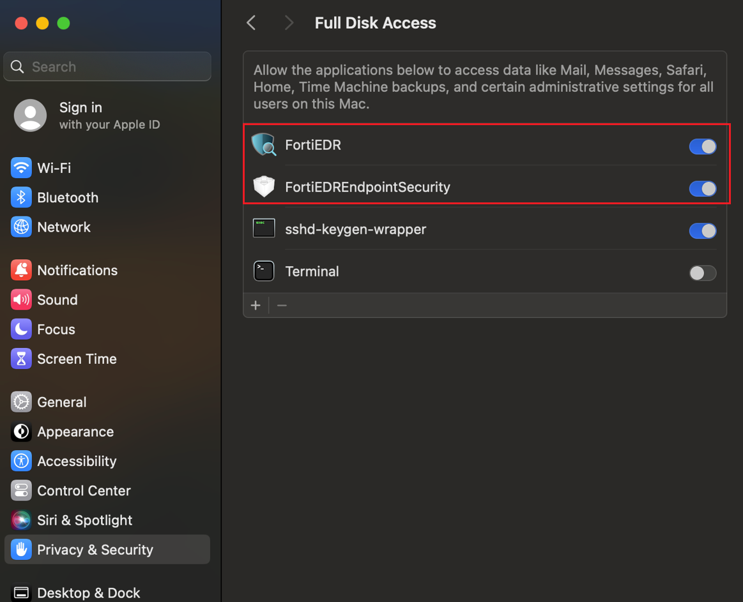Click inside the Search field
The image size is (743, 602).
[x=107, y=66]
